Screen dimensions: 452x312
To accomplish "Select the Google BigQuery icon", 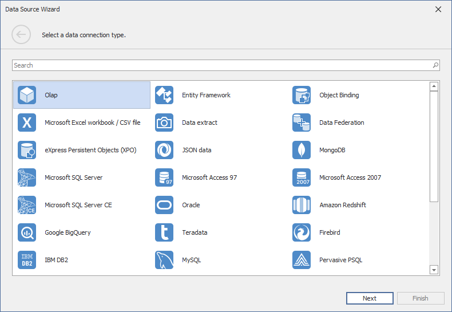I will tap(27, 232).
